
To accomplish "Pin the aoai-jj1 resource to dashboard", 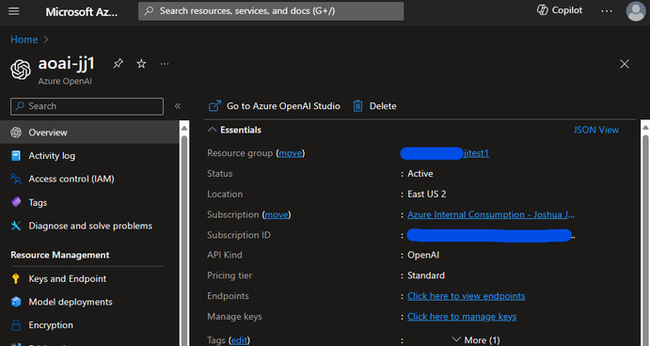I will coord(119,63).
